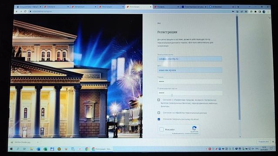Show hidden system tray icons

(206, 149)
